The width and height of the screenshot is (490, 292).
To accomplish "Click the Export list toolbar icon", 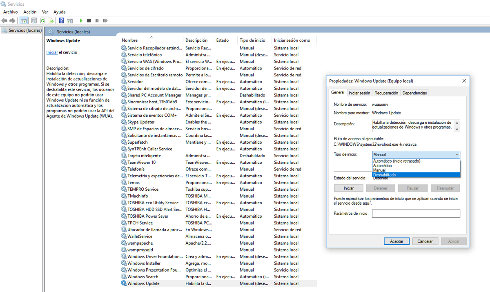I will (x=51, y=20).
